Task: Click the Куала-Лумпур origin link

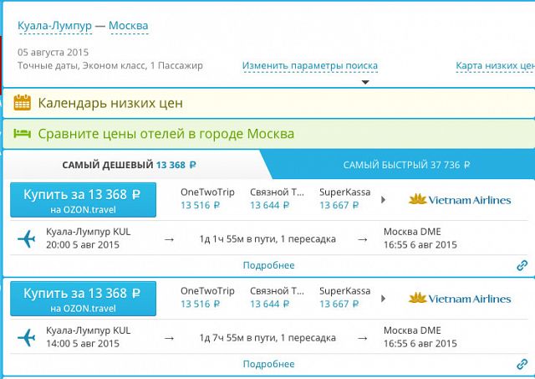Action: (54, 26)
